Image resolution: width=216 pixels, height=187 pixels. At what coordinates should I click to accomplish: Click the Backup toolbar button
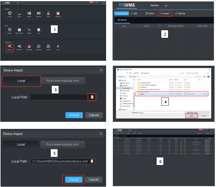[180, 14]
